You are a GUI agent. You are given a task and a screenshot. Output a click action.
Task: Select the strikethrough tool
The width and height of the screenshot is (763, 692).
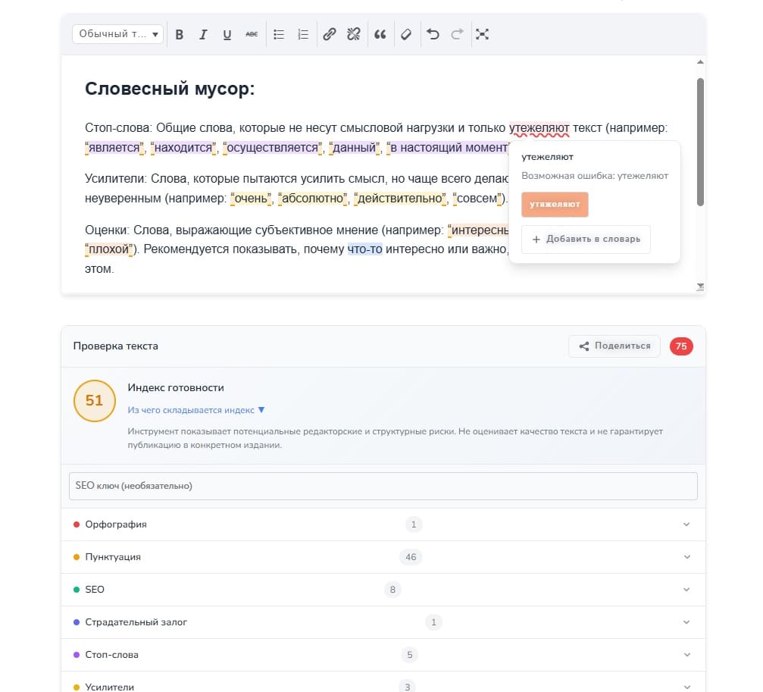(x=252, y=34)
